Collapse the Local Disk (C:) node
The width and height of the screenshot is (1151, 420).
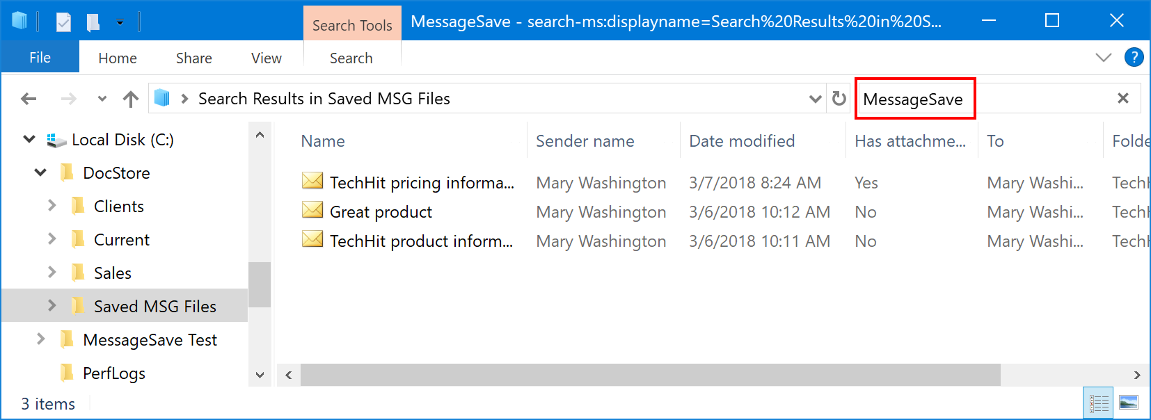coord(29,139)
